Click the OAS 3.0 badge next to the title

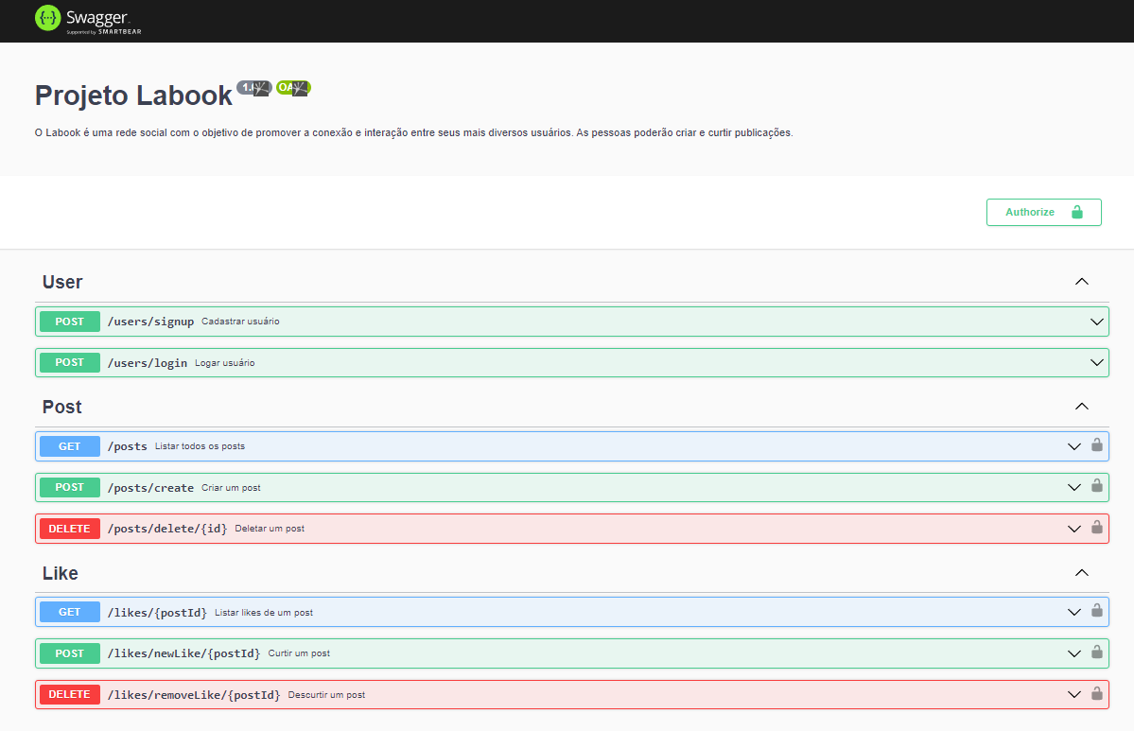(x=292, y=87)
